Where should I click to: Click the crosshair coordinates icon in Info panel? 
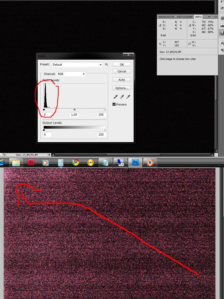(160, 44)
